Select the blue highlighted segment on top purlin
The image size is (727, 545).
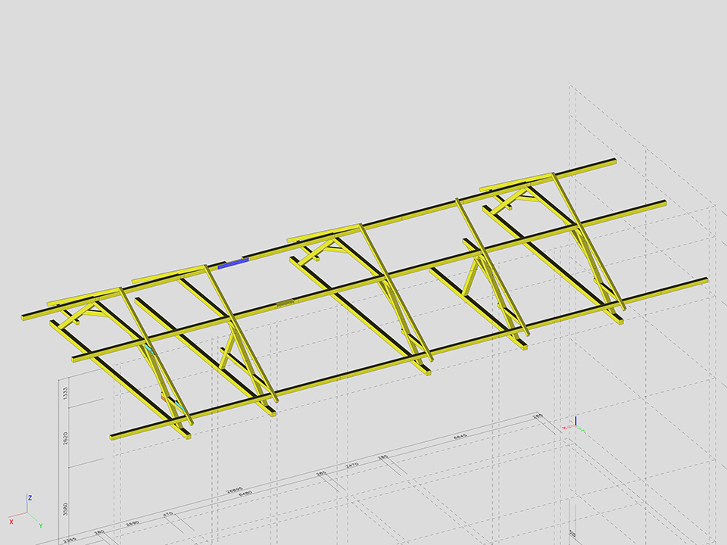232,263
